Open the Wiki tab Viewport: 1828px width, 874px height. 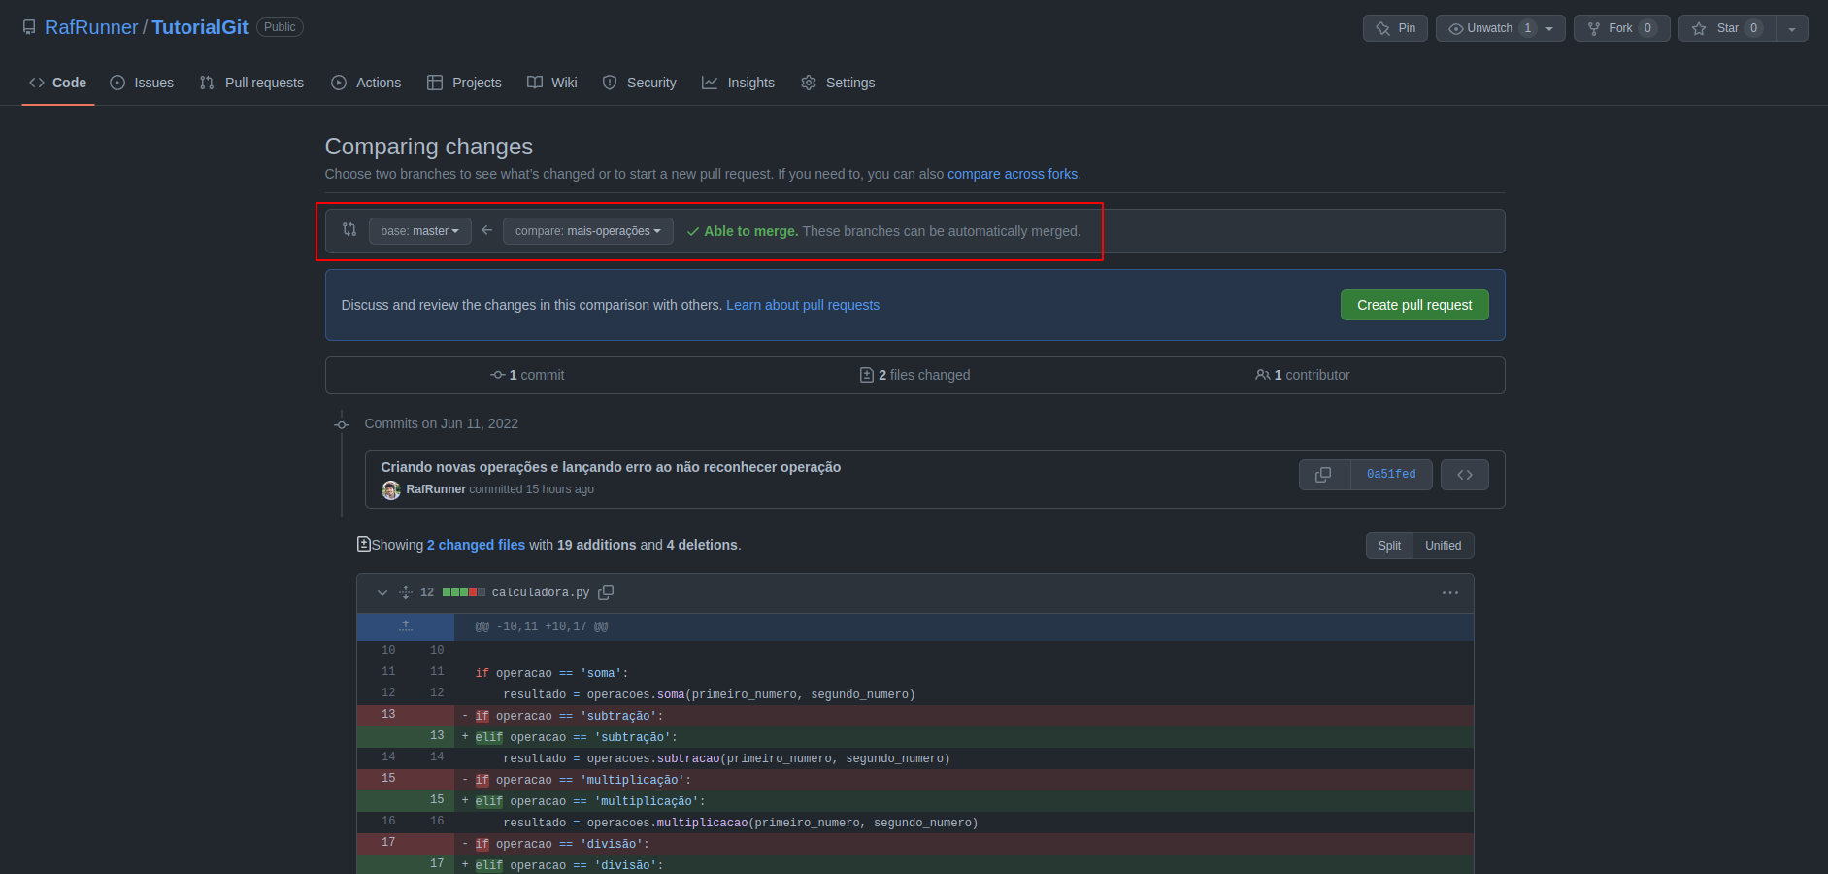pyautogui.click(x=552, y=83)
